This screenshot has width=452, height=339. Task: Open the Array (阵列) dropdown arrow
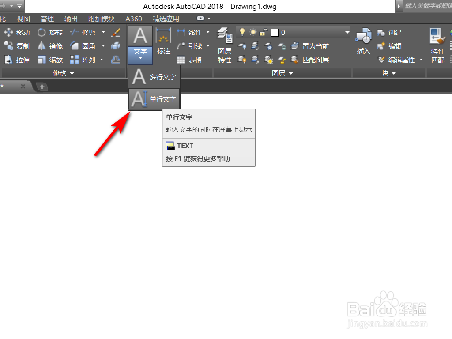(x=102, y=60)
